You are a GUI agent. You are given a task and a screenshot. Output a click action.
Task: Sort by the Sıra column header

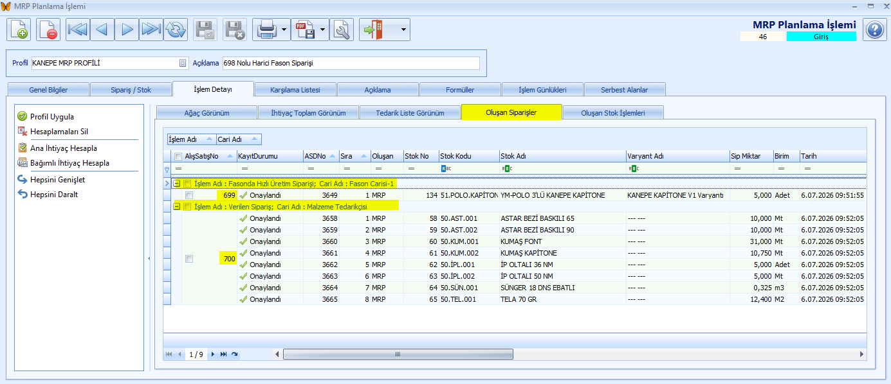click(354, 156)
